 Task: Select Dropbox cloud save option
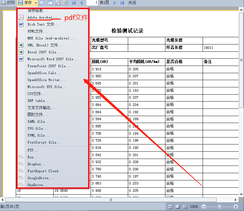(37, 164)
